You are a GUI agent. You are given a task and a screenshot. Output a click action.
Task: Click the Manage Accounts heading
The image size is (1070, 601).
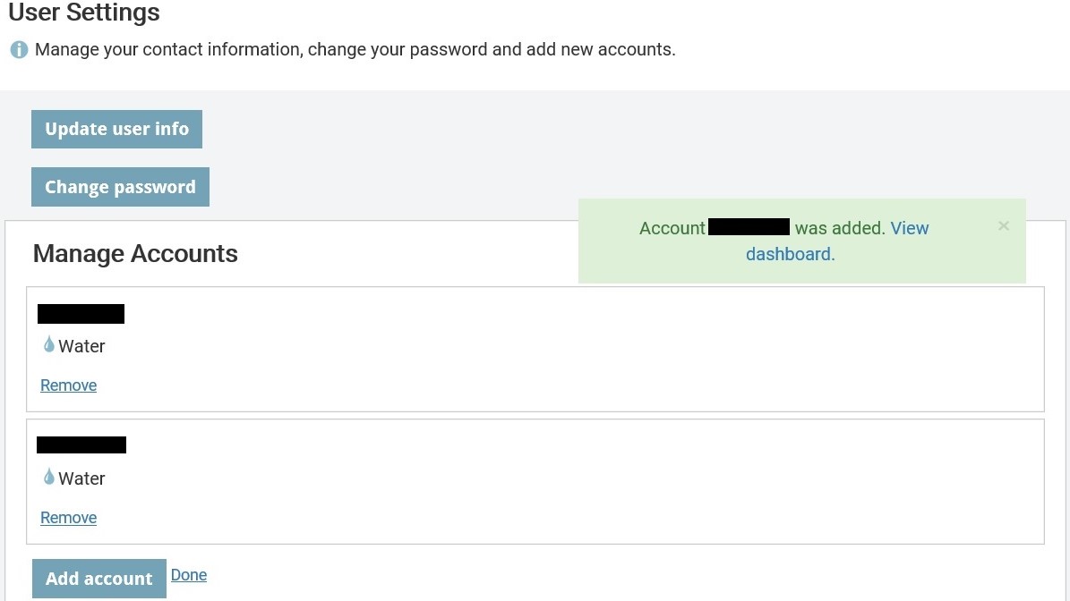(x=135, y=253)
